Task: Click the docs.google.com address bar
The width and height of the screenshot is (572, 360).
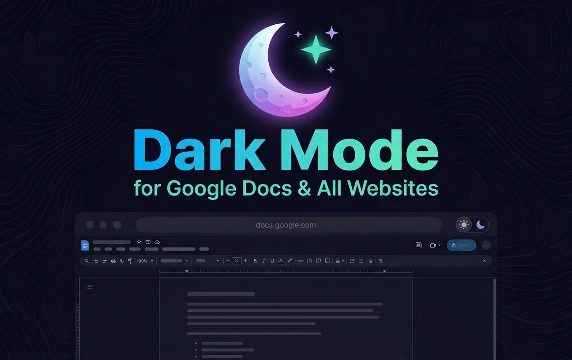Action: (x=286, y=225)
